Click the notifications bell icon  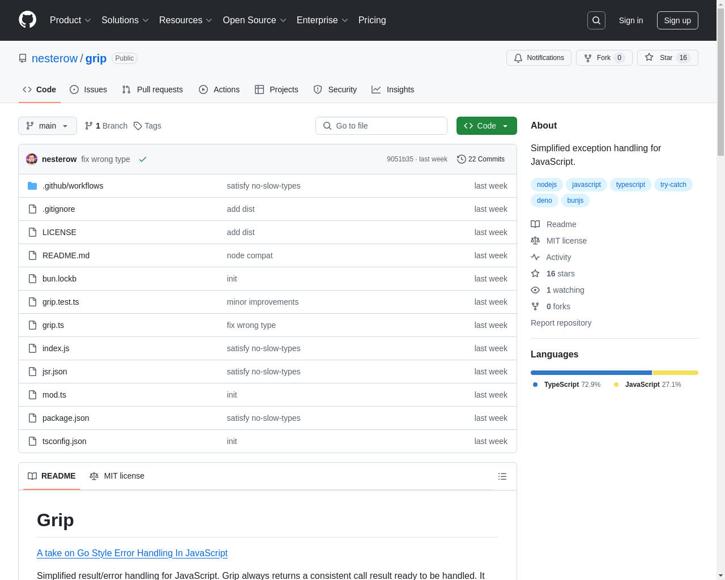tap(518, 58)
